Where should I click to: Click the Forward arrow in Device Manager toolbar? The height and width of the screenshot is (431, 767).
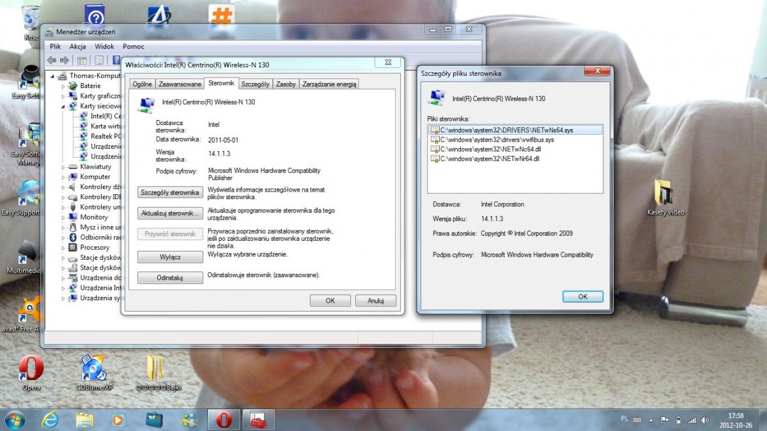65,61
